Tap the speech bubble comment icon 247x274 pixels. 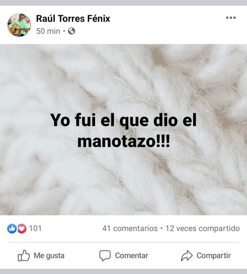click(x=105, y=255)
